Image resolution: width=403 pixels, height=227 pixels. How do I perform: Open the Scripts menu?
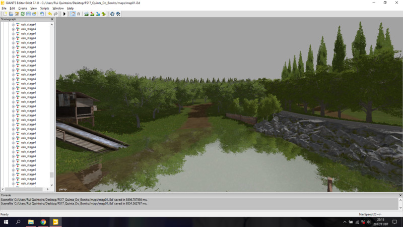44,9
